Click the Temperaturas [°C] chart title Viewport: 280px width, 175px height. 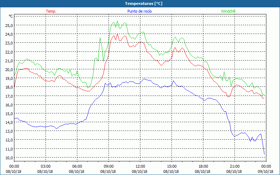tap(143, 3)
